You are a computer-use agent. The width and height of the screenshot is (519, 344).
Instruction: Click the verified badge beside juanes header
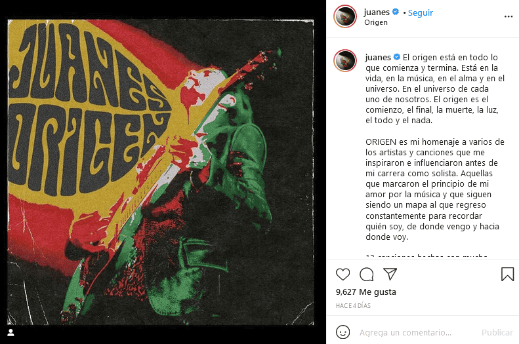coord(395,12)
